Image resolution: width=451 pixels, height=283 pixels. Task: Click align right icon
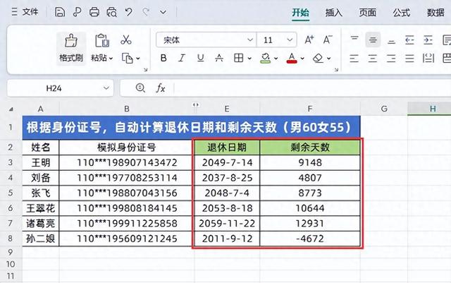[x=391, y=58]
